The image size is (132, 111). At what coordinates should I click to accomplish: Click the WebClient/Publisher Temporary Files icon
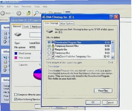(53, 56)
